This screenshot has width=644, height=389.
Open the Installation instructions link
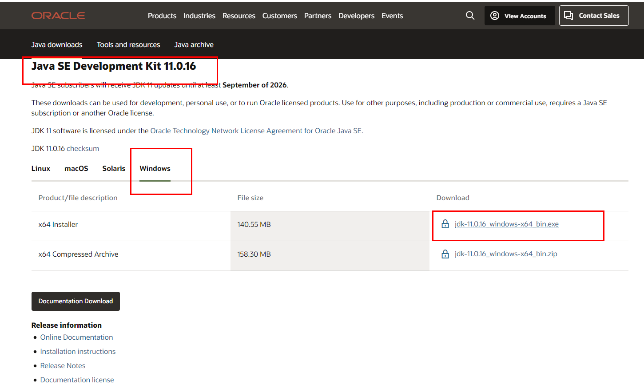(x=78, y=351)
